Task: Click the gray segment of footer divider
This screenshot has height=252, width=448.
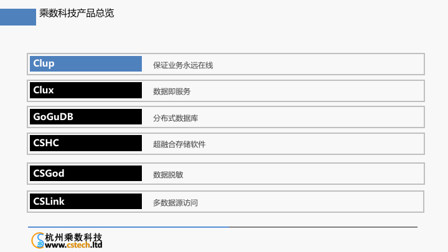Action: 324,227
